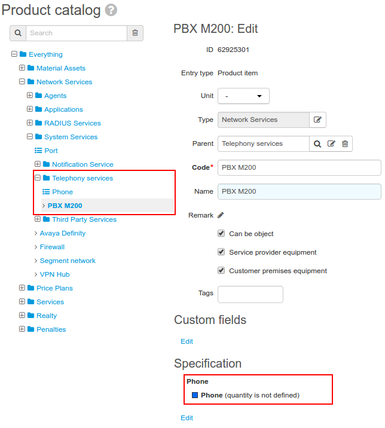The width and height of the screenshot is (385, 428).
Task: Click the blue Phone color square
Action: click(195, 395)
